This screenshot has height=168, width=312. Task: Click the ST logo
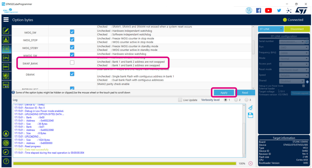click(x=301, y=11)
